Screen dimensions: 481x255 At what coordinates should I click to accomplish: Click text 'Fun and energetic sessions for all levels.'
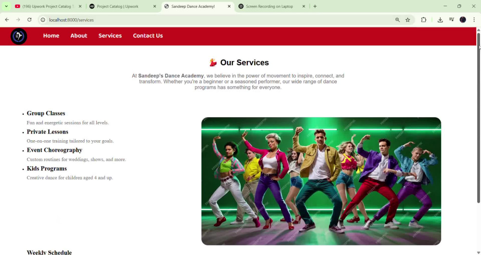click(68, 123)
